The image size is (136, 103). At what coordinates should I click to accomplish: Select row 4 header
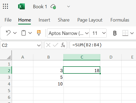6,84
